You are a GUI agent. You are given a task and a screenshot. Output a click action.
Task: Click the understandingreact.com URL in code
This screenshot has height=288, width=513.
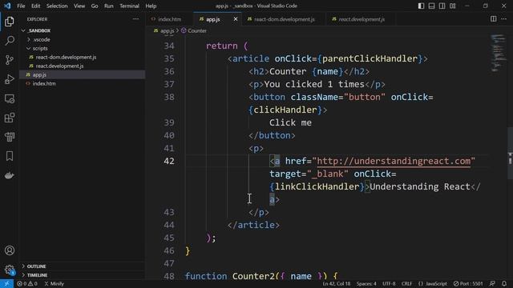pos(394,161)
